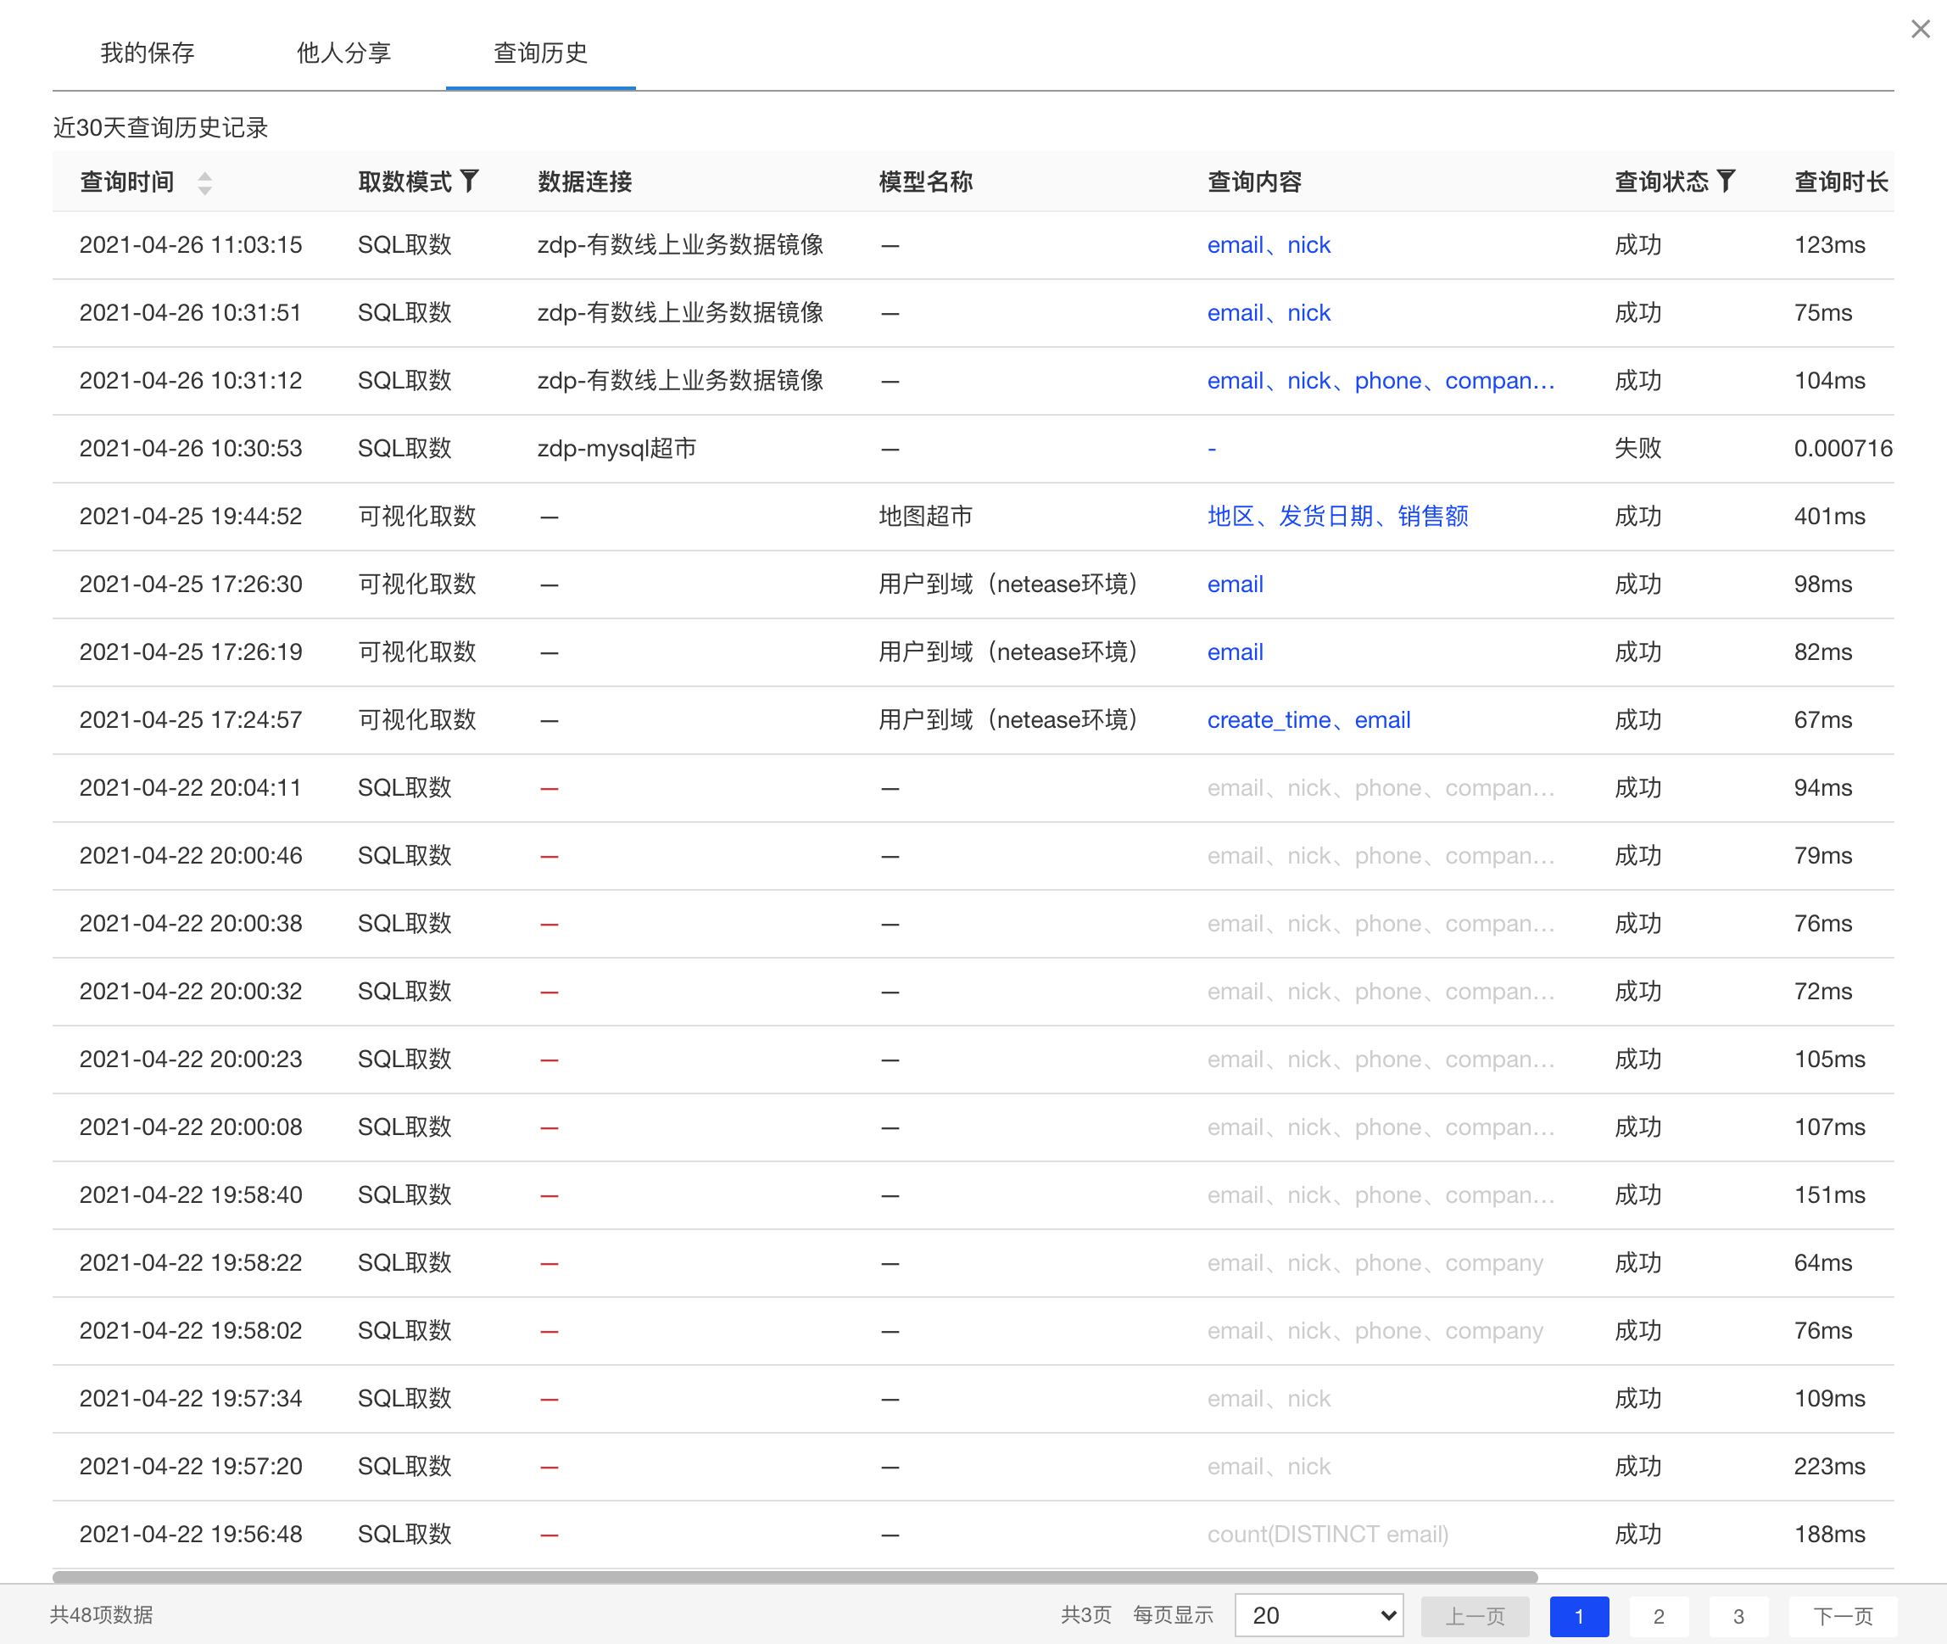This screenshot has width=1947, height=1644.
Task: Sort by 查询时间 column arrows
Action: pyautogui.click(x=205, y=182)
